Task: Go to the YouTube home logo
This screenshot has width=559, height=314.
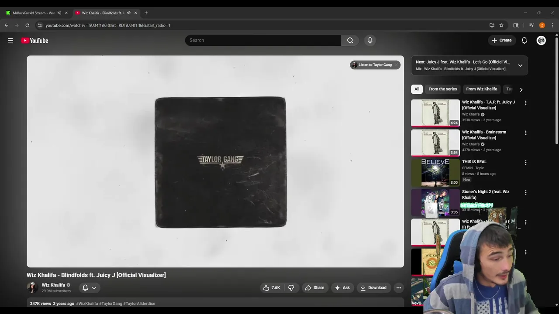Action: 35,41
